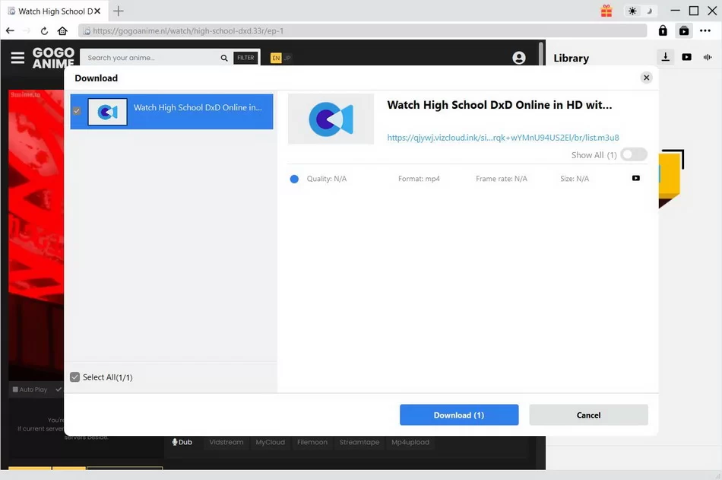Cancel the download dialog
Image resolution: width=722 pixels, height=480 pixels.
pyautogui.click(x=588, y=415)
